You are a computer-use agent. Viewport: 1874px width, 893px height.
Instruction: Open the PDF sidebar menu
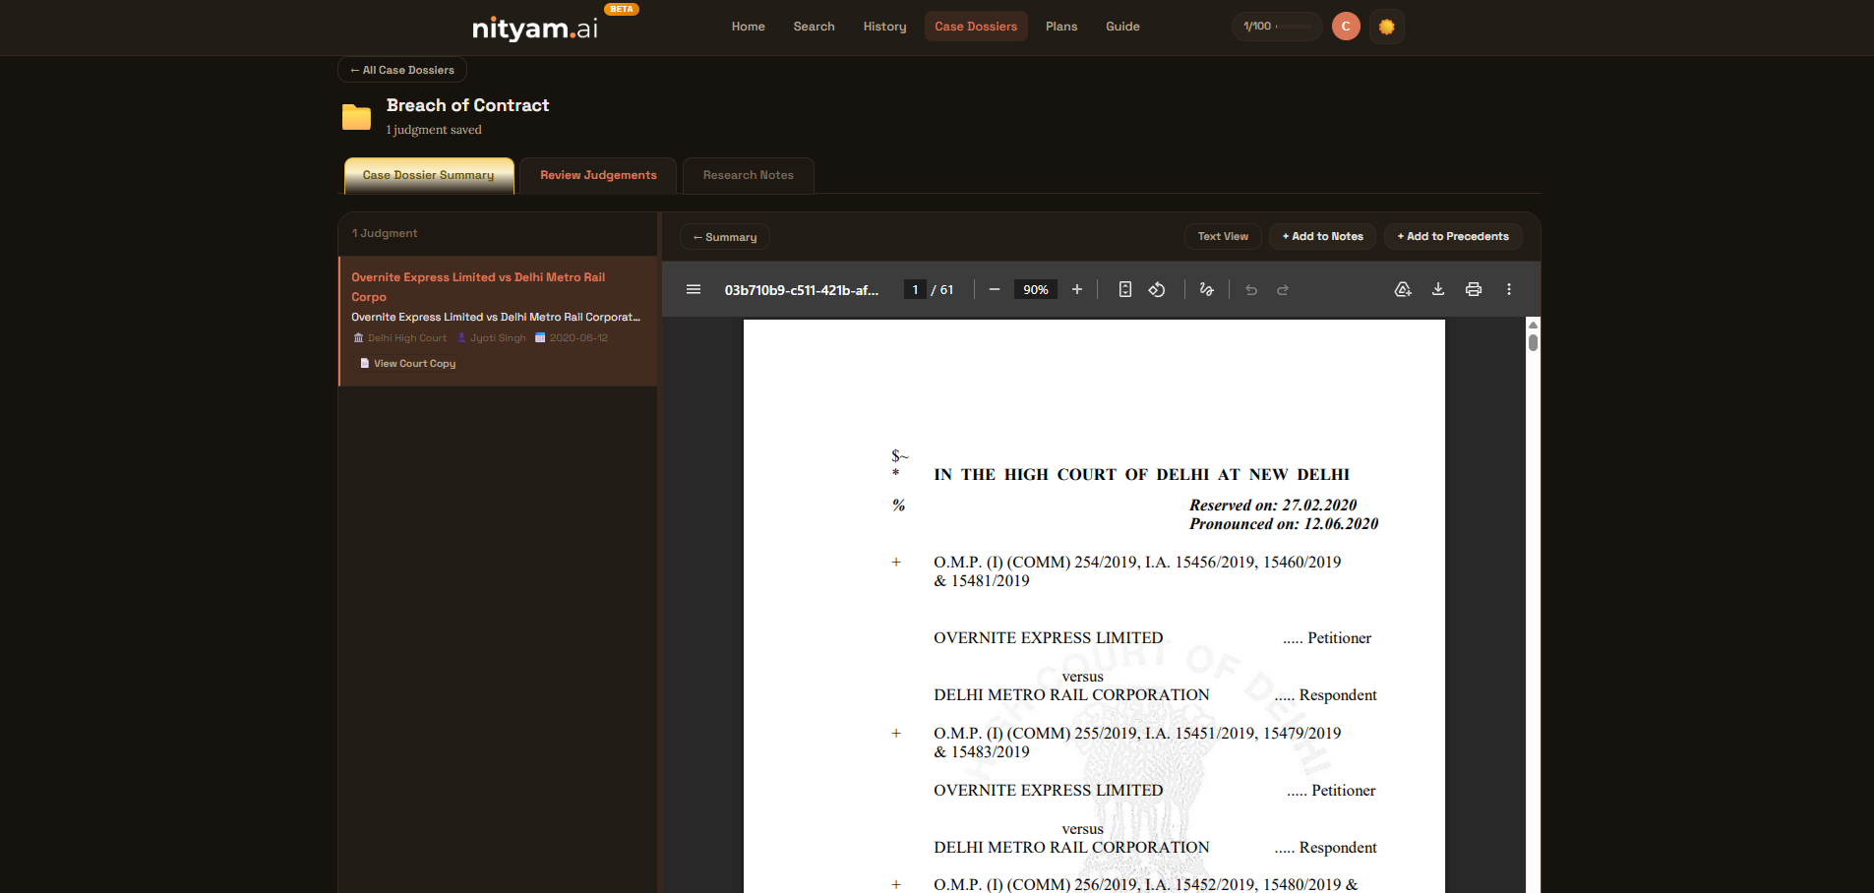pyautogui.click(x=694, y=289)
